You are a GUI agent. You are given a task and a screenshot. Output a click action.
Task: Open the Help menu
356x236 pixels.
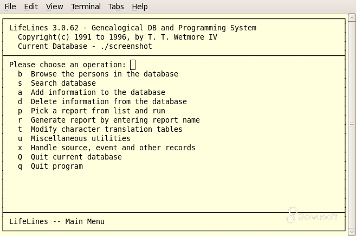[x=140, y=7]
